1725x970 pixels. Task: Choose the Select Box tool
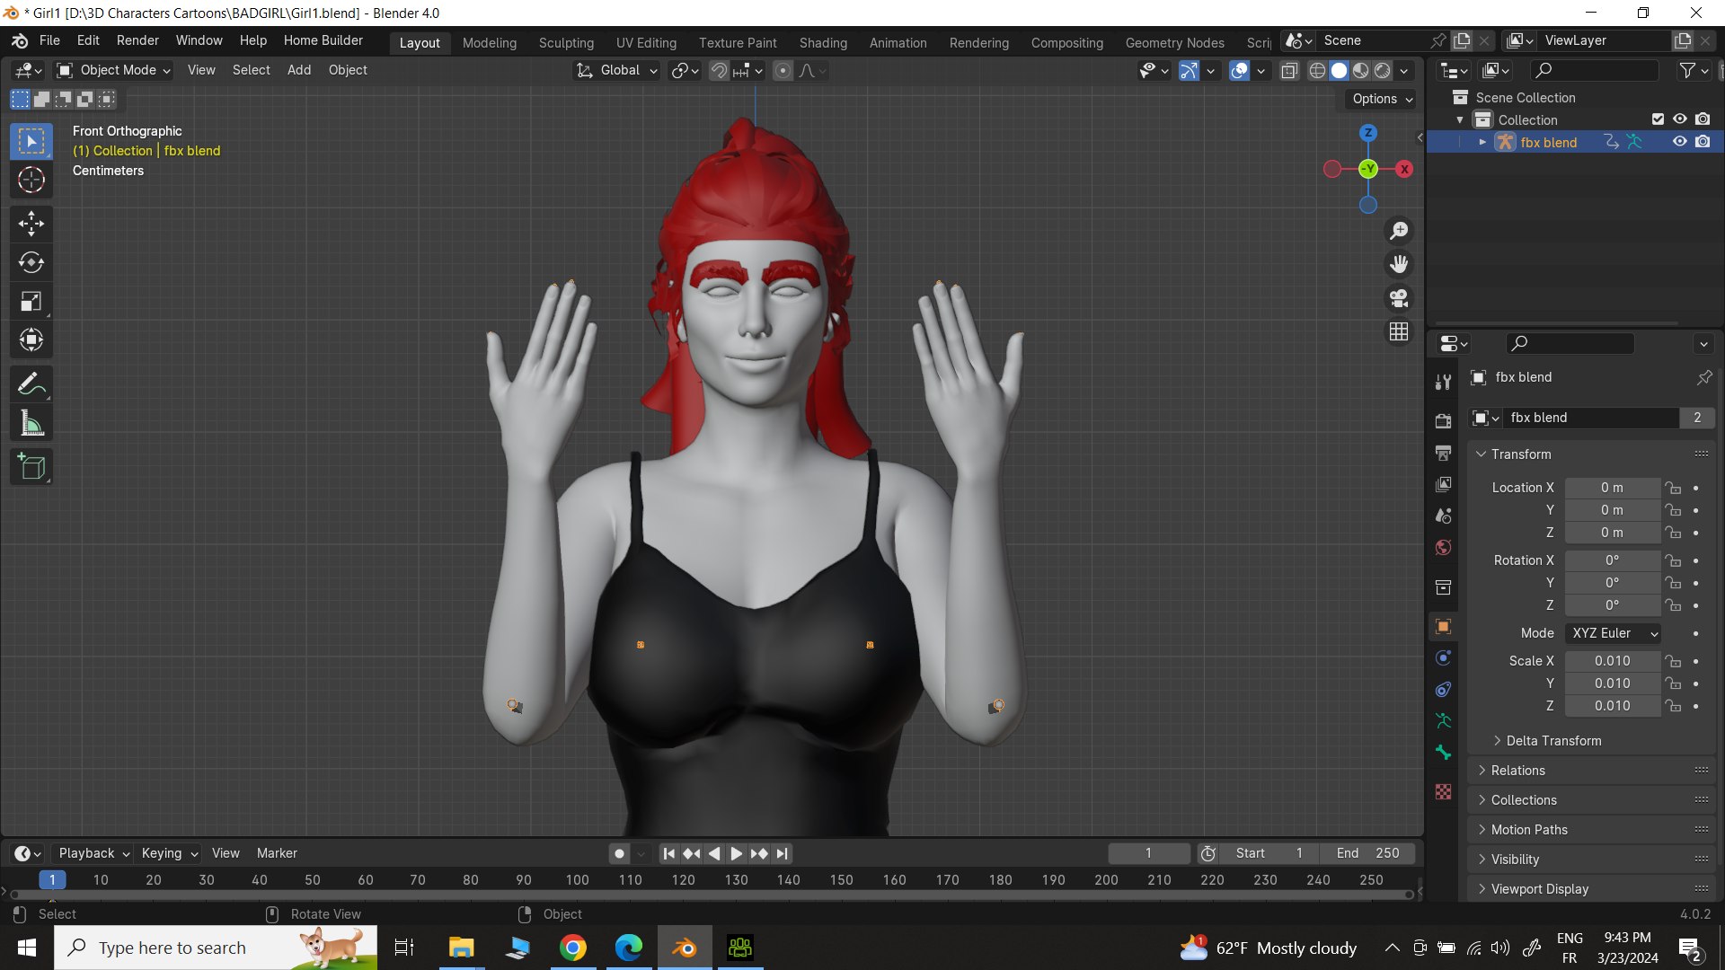[x=31, y=141]
